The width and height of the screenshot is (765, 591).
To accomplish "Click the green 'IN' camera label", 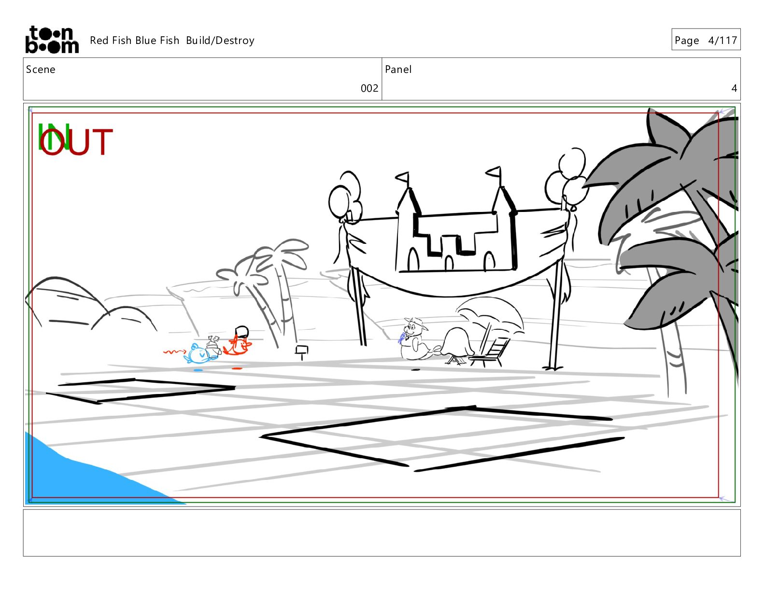I will click(x=54, y=137).
